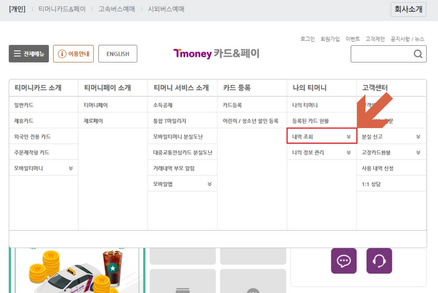438x293 pixels.
Task: Click the search magnifier icon
Action: pos(418,54)
